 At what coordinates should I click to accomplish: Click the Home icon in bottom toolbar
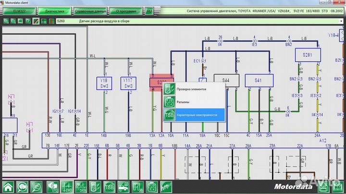pyautogui.click(x=8, y=187)
